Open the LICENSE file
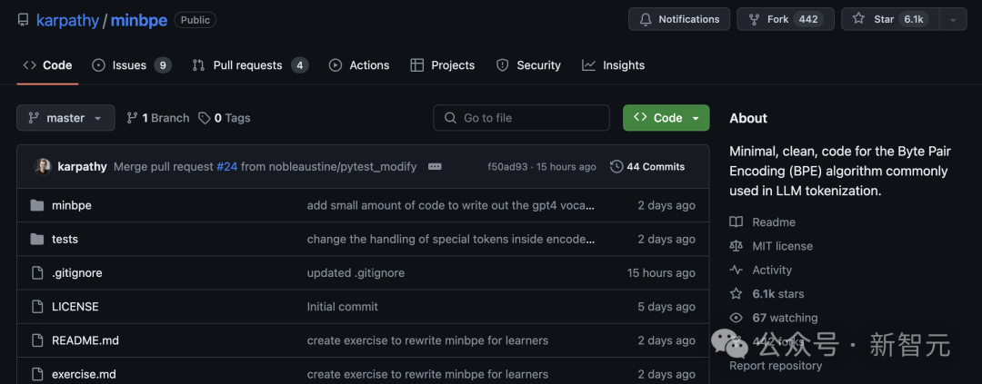The image size is (982, 384). [75, 307]
